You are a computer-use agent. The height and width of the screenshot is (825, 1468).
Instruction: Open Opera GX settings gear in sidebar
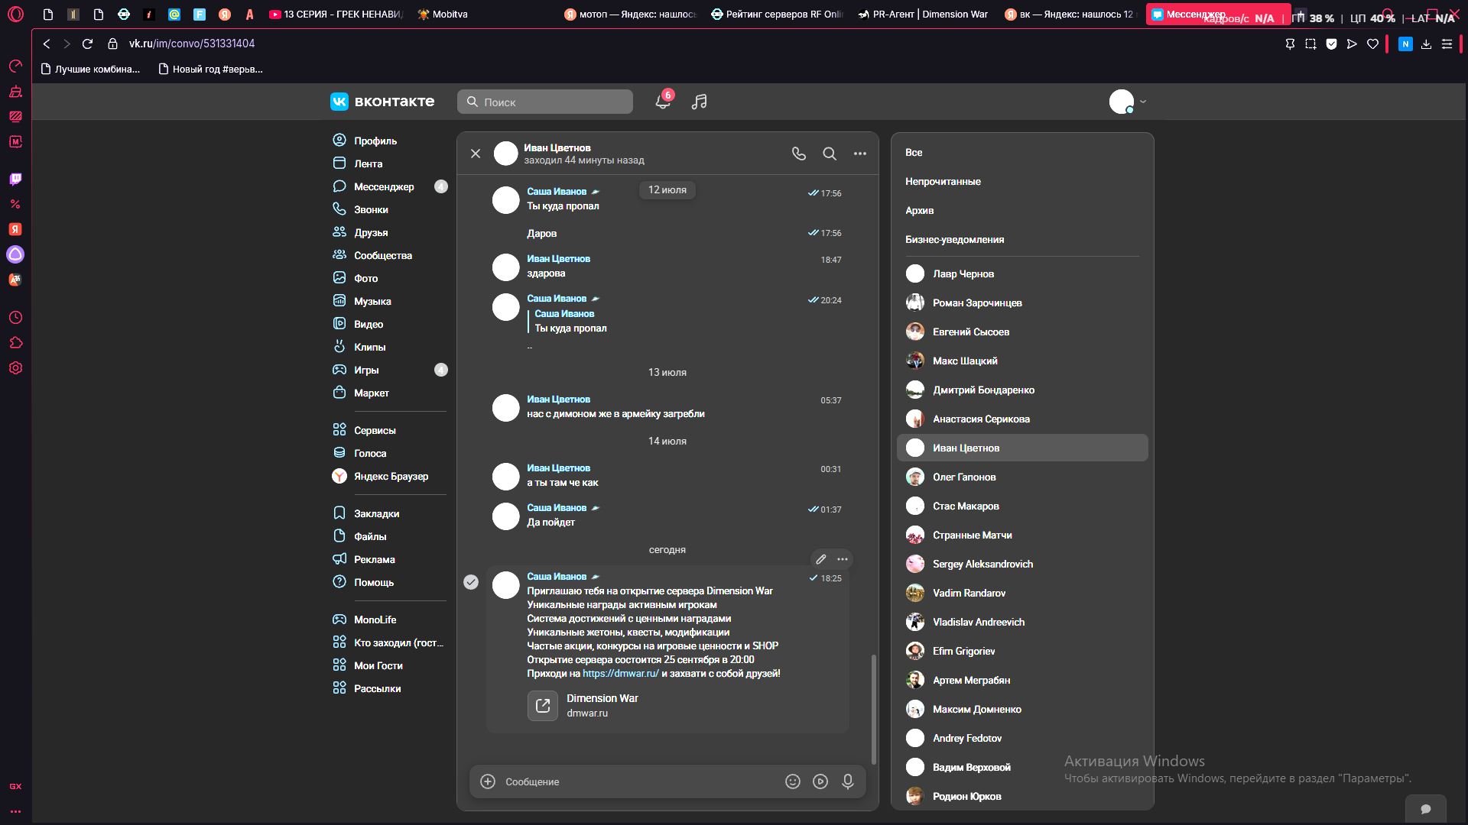(x=15, y=367)
